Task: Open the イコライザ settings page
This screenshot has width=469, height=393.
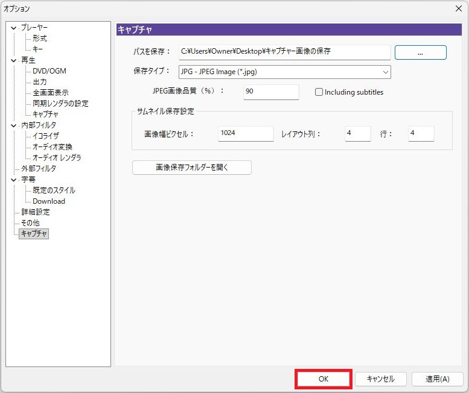Action: (46, 136)
